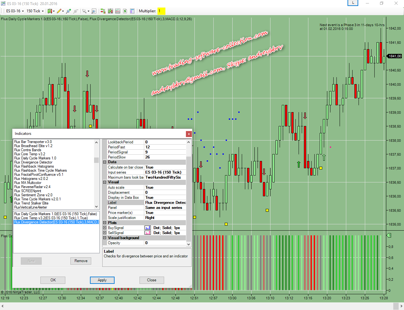Open the ES 03-16 instrument dropdown
The image size is (404, 310).
point(15,11)
